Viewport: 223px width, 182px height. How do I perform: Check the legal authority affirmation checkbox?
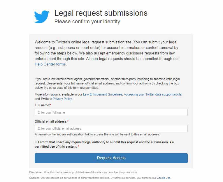click(x=36, y=142)
